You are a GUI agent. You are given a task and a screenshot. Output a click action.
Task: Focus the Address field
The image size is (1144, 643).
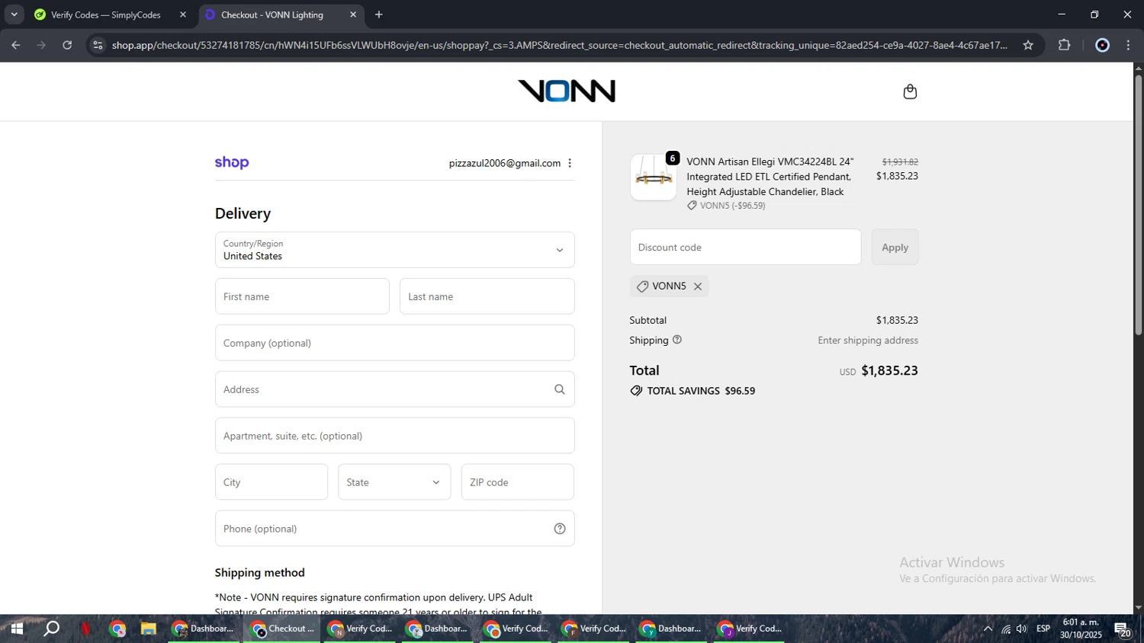coord(394,389)
